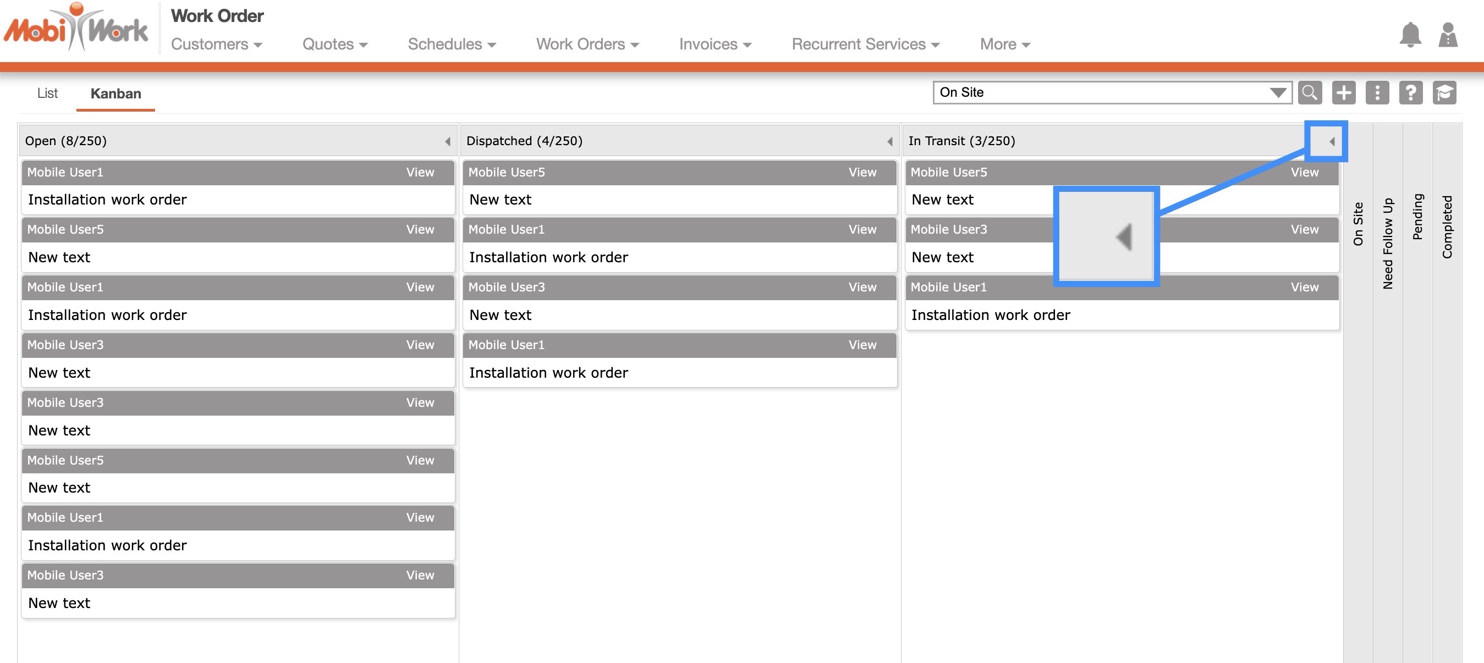Expand the collapsed Need Follow Up column

[x=1387, y=244]
